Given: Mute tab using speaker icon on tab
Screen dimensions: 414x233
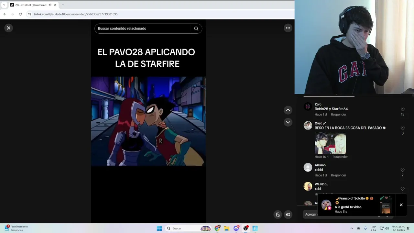Looking at the screenshot, I should (x=50, y=5).
